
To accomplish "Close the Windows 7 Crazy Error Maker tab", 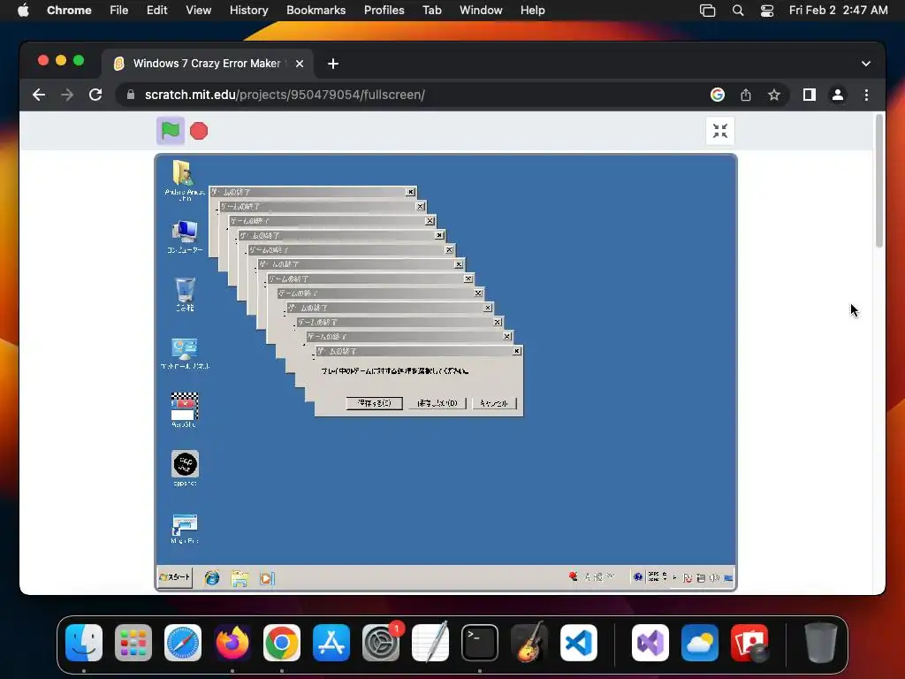I will pyautogui.click(x=300, y=64).
